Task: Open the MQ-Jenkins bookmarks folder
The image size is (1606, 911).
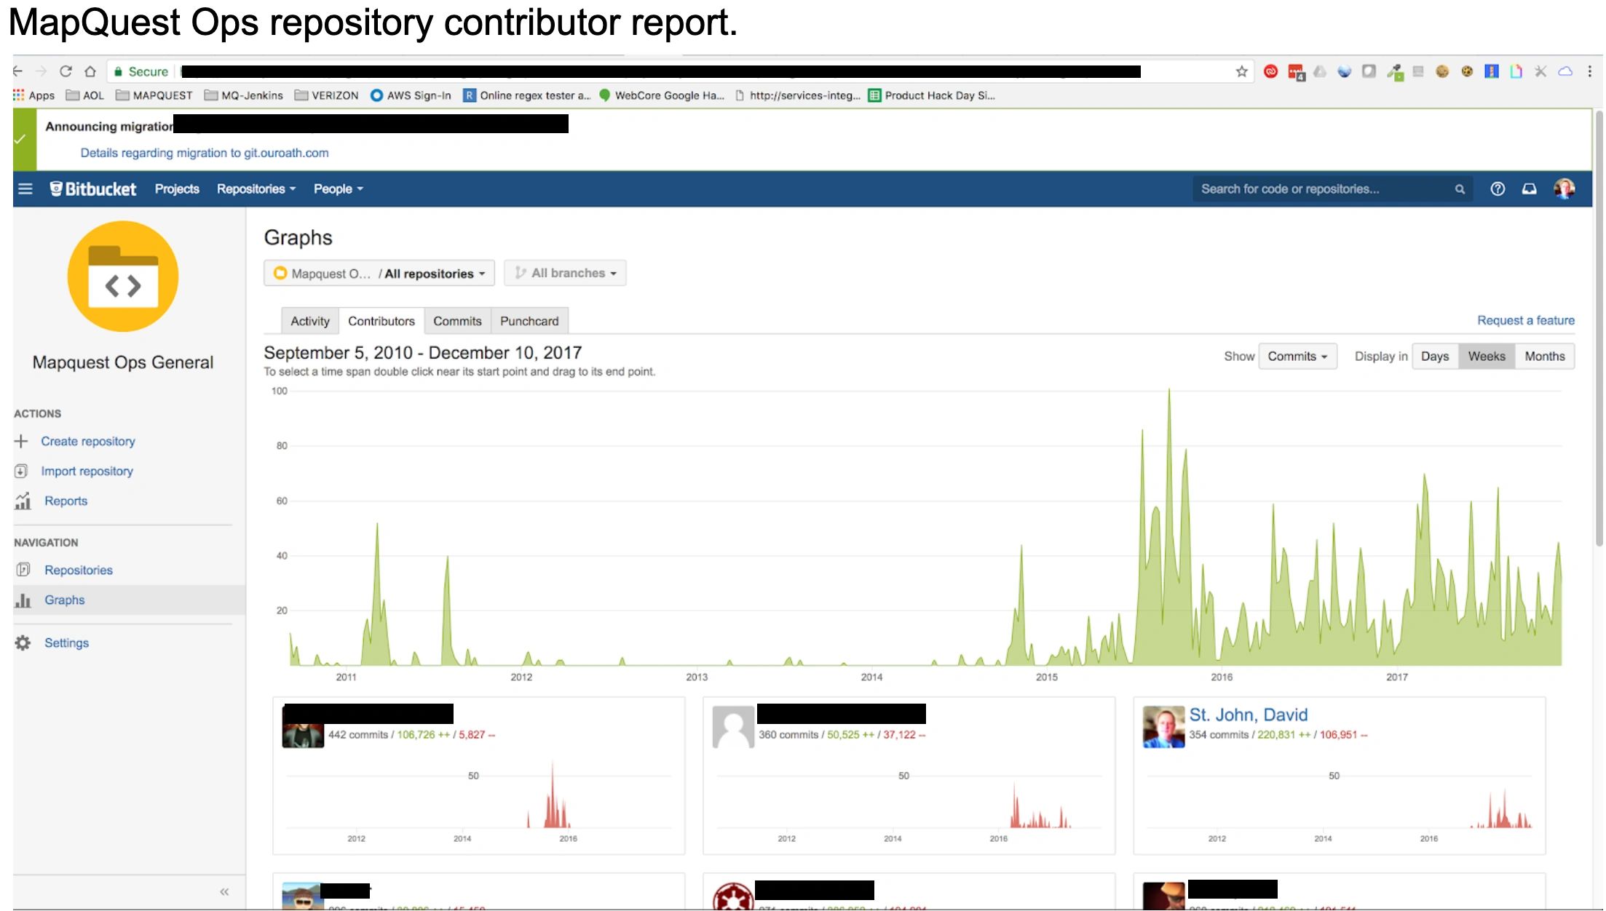Action: (x=244, y=95)
